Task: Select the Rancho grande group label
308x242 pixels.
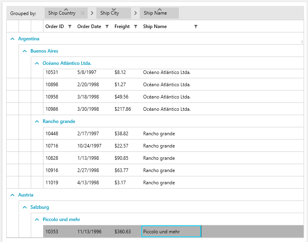Action: coord(59,121)
